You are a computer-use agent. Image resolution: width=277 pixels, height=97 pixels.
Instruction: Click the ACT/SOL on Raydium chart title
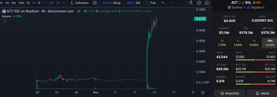[40, 11]
